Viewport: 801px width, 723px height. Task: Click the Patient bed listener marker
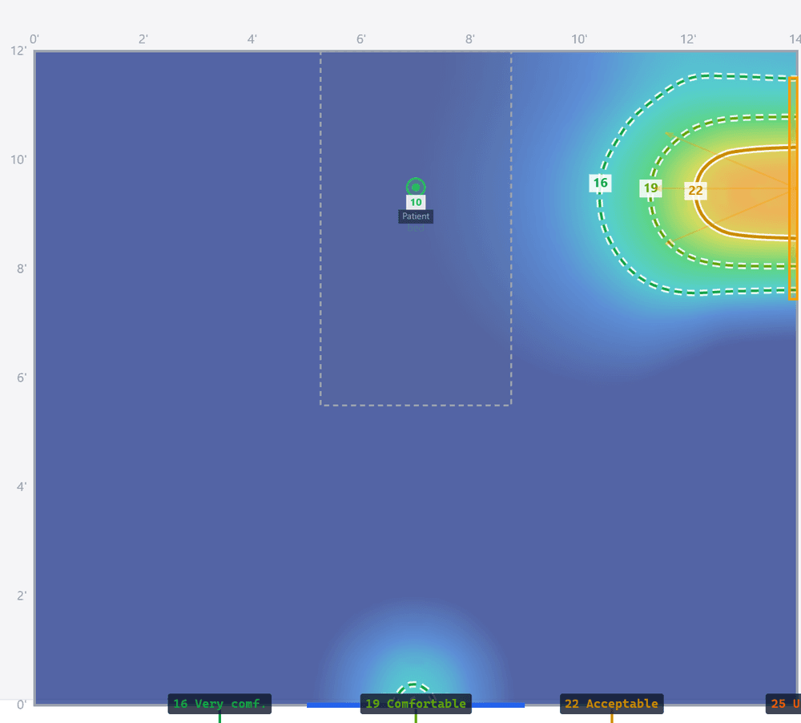pos(415,187)
